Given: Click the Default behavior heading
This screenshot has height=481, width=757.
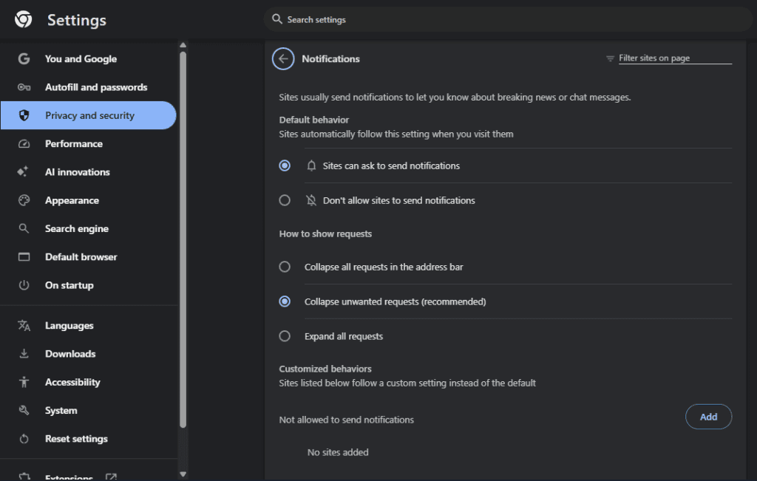Looking at the screenshot, I should click(x=313, y=120).
